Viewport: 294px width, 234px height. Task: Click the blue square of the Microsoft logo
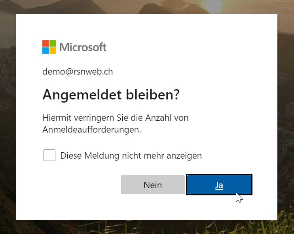tap(46, 51)
